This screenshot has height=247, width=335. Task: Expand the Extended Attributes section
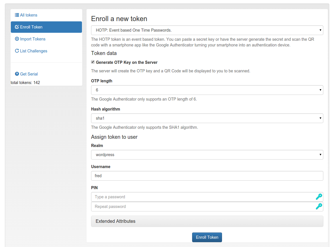[207, 221]
